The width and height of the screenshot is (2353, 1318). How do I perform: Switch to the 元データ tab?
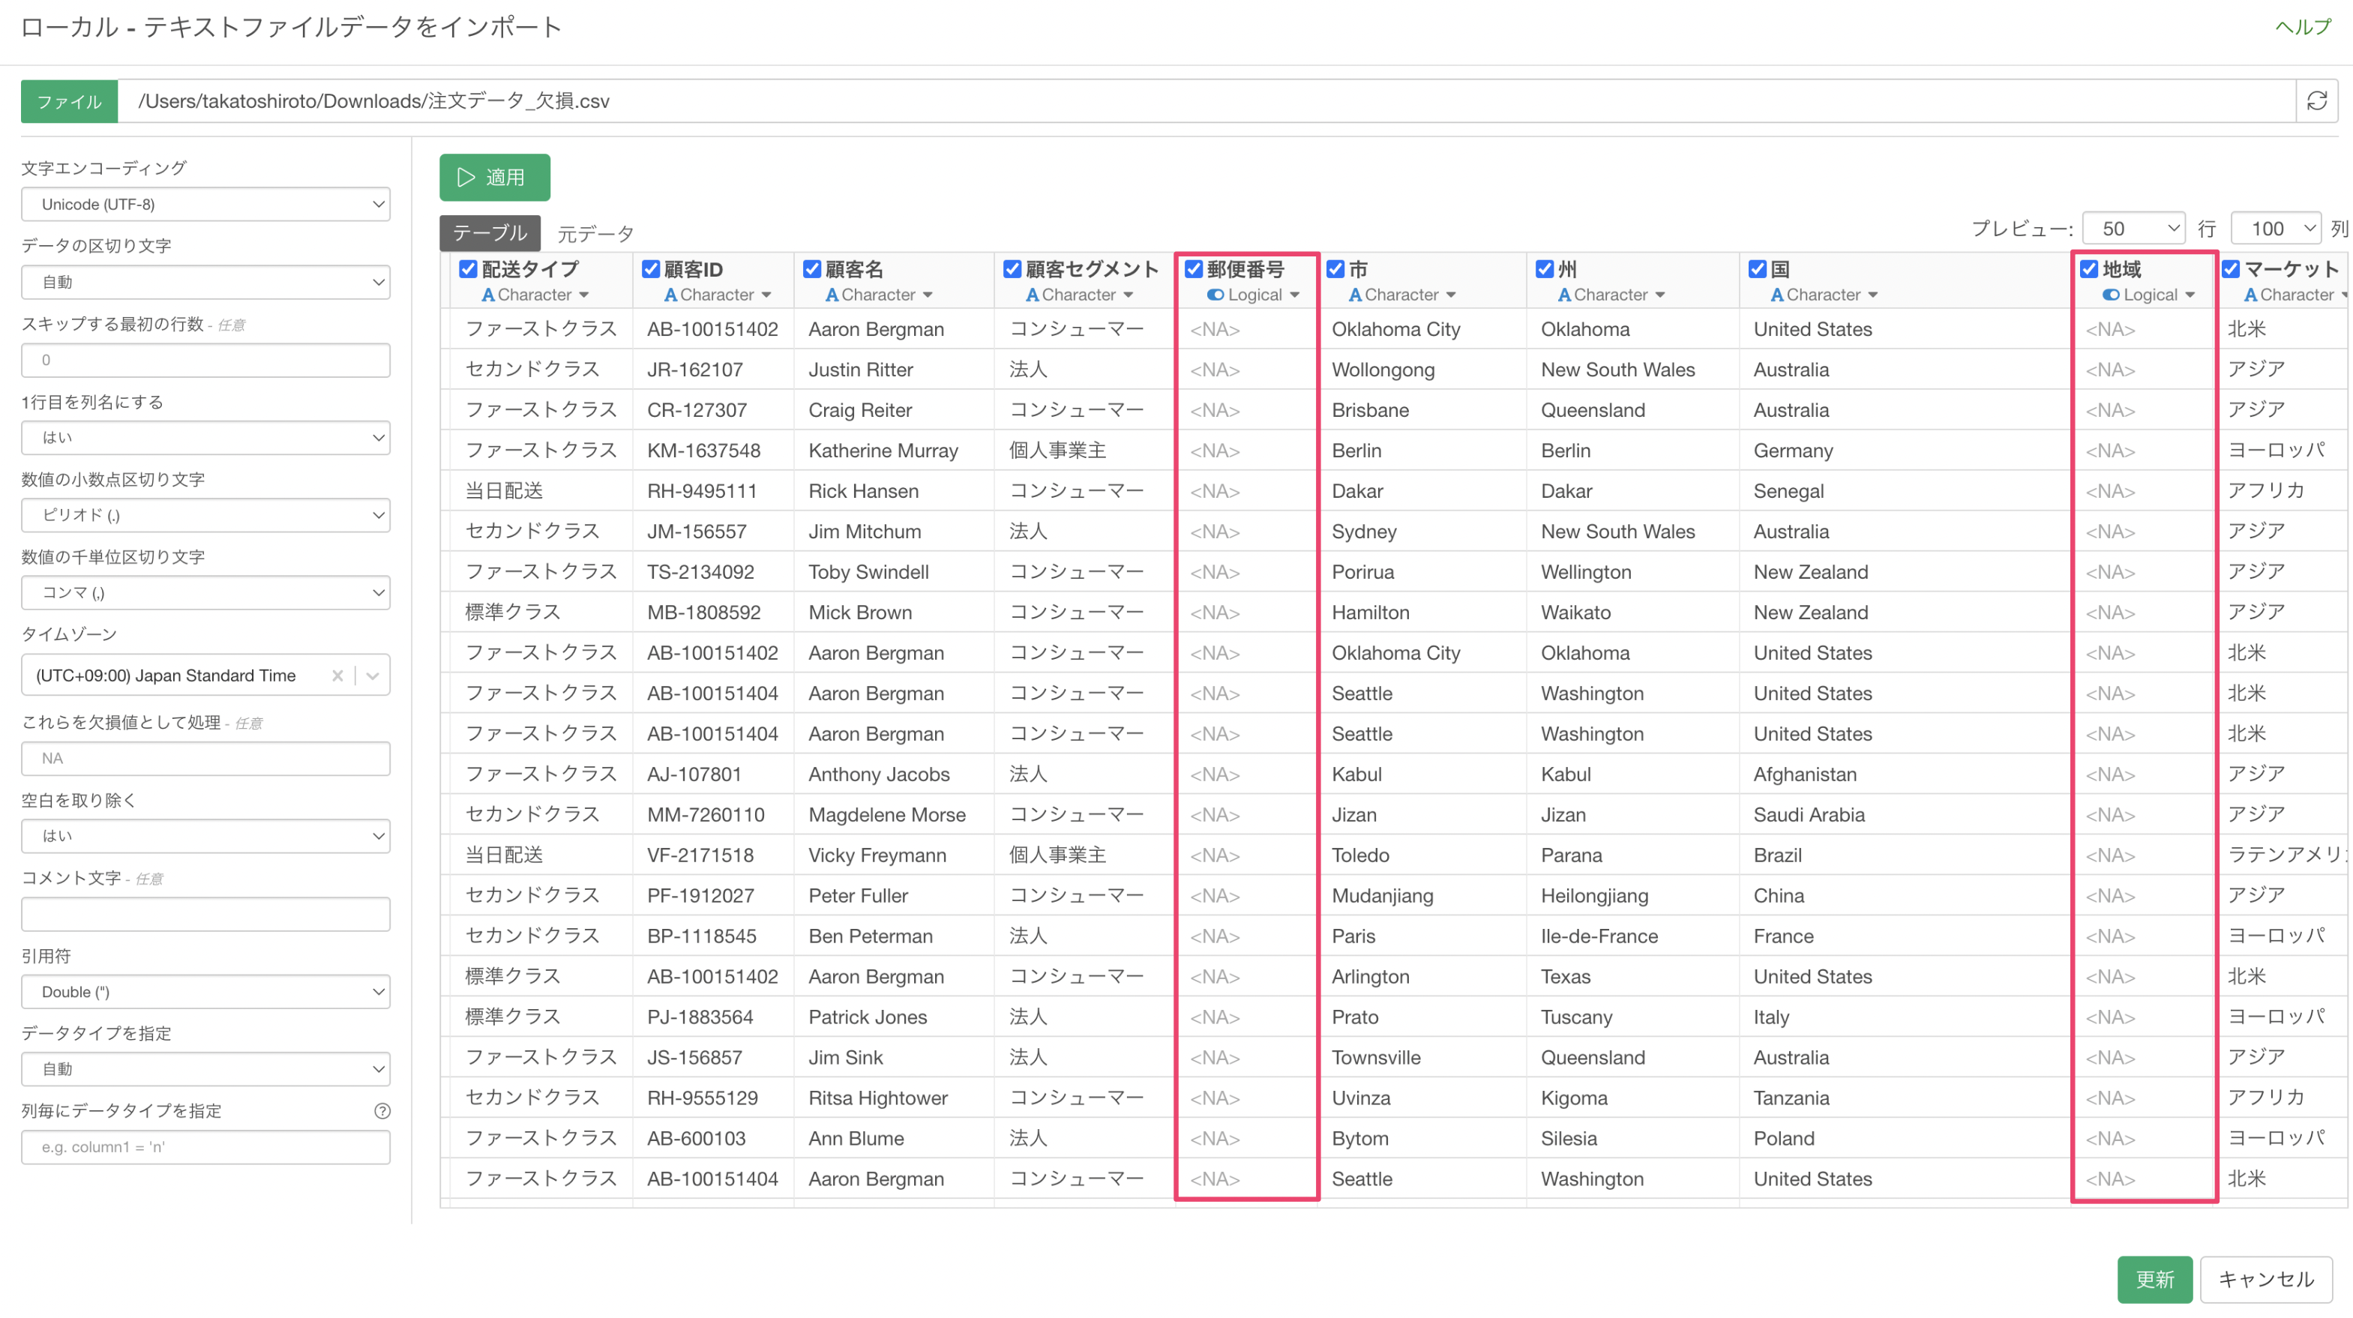pos(595,234)
